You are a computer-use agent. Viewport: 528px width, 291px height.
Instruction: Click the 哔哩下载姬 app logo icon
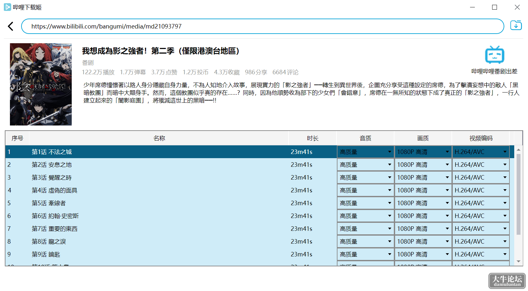[x=7, y=7]
